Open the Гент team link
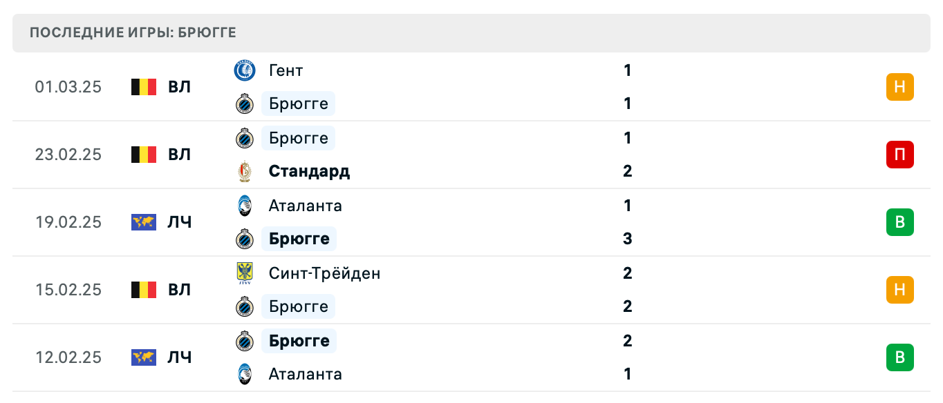Screen dimensions: 943x403 click(286, 70)
